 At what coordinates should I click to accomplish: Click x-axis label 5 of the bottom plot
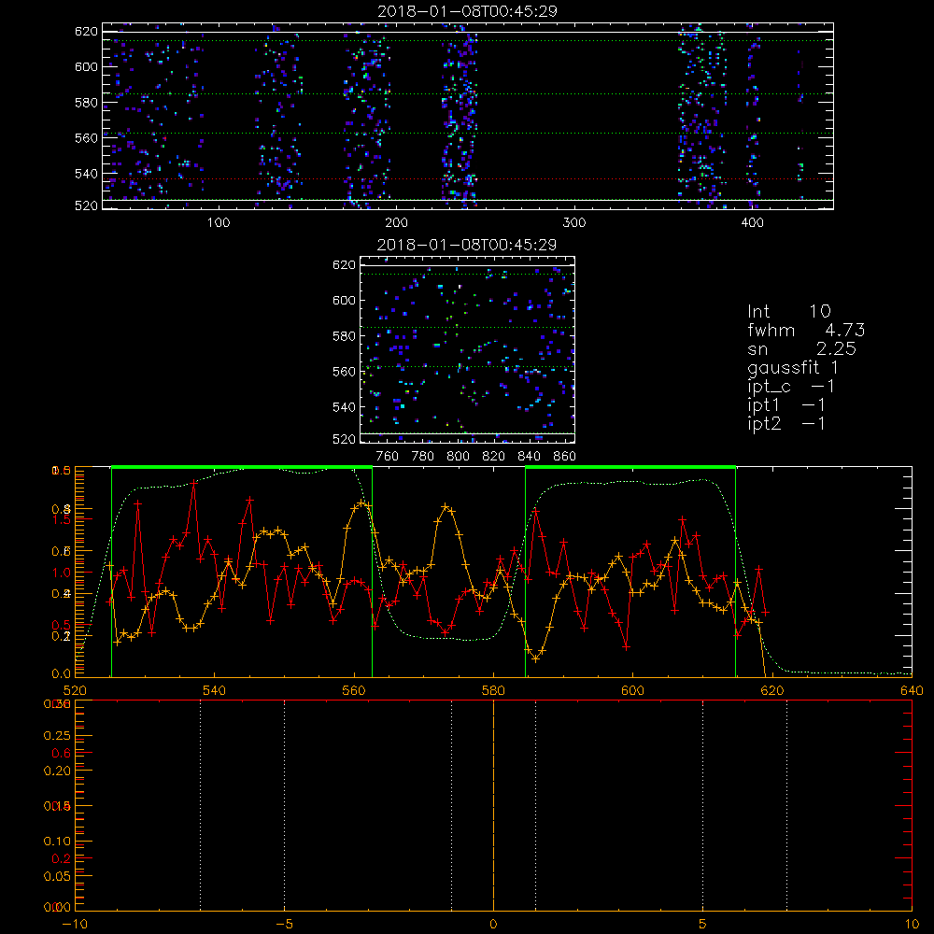click(x=703, y=924)
